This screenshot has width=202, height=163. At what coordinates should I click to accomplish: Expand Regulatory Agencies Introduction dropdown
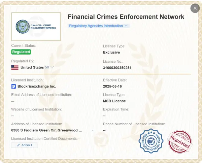click(x=98, y=26)
